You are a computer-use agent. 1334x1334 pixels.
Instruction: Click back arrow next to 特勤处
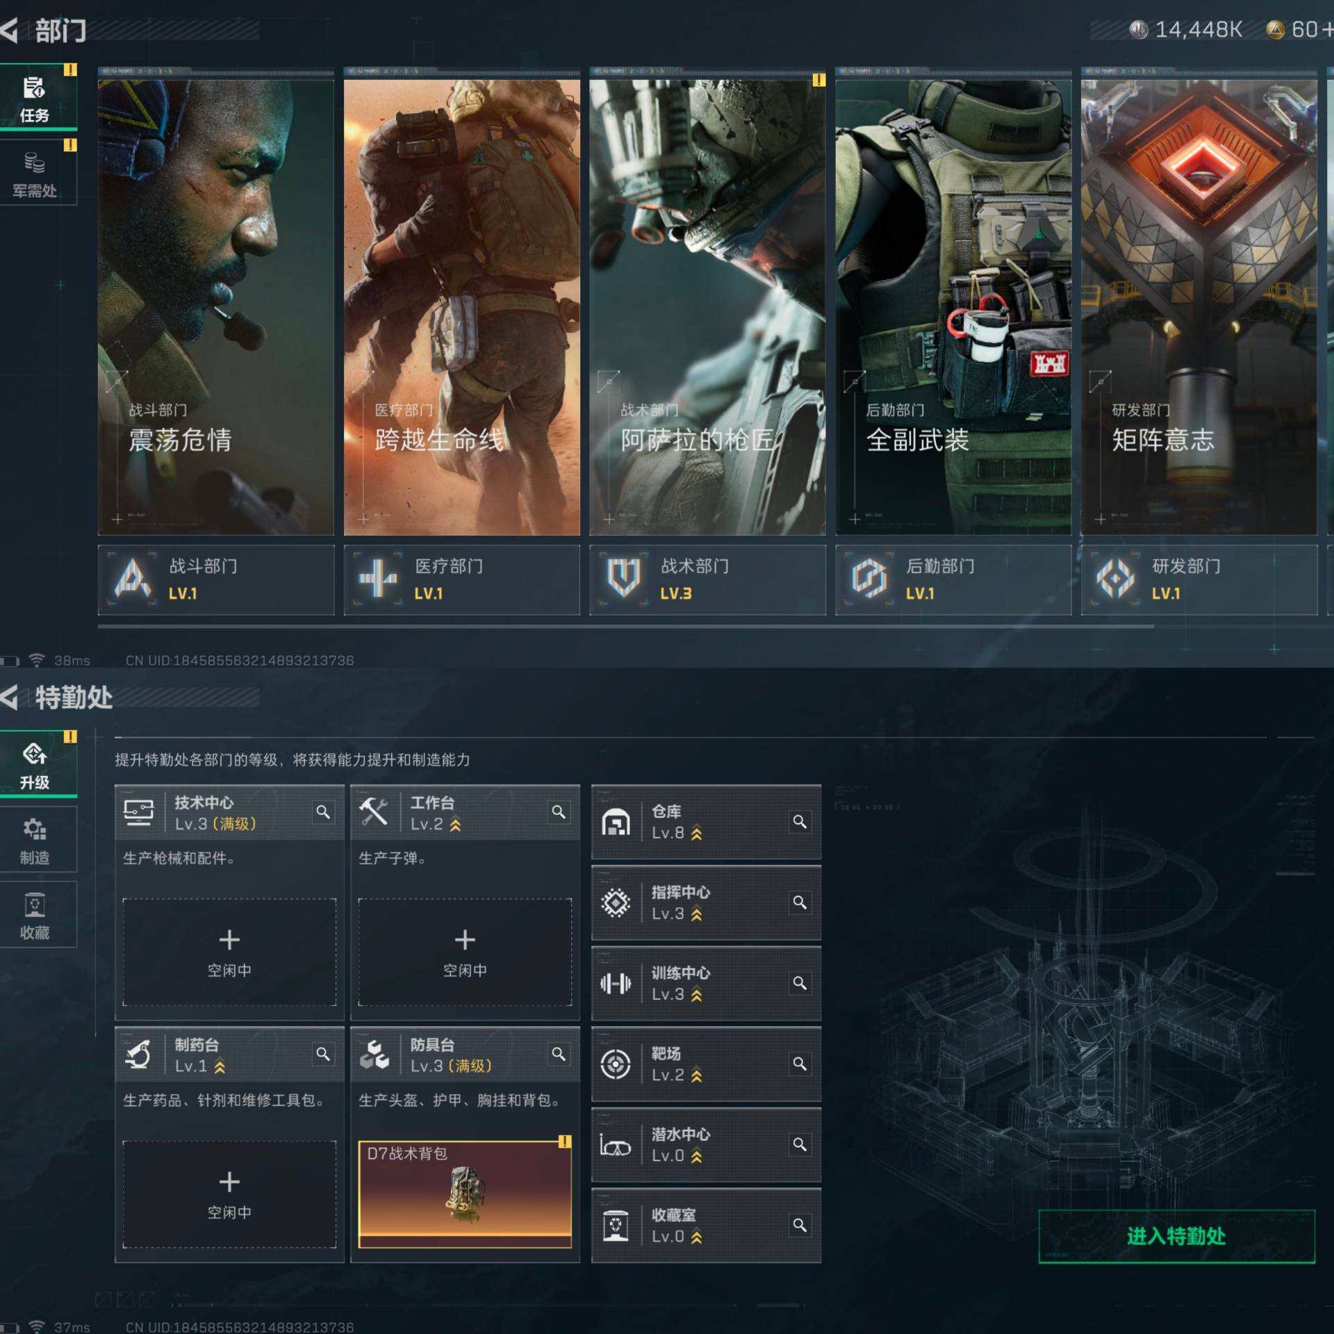(10, 697)
